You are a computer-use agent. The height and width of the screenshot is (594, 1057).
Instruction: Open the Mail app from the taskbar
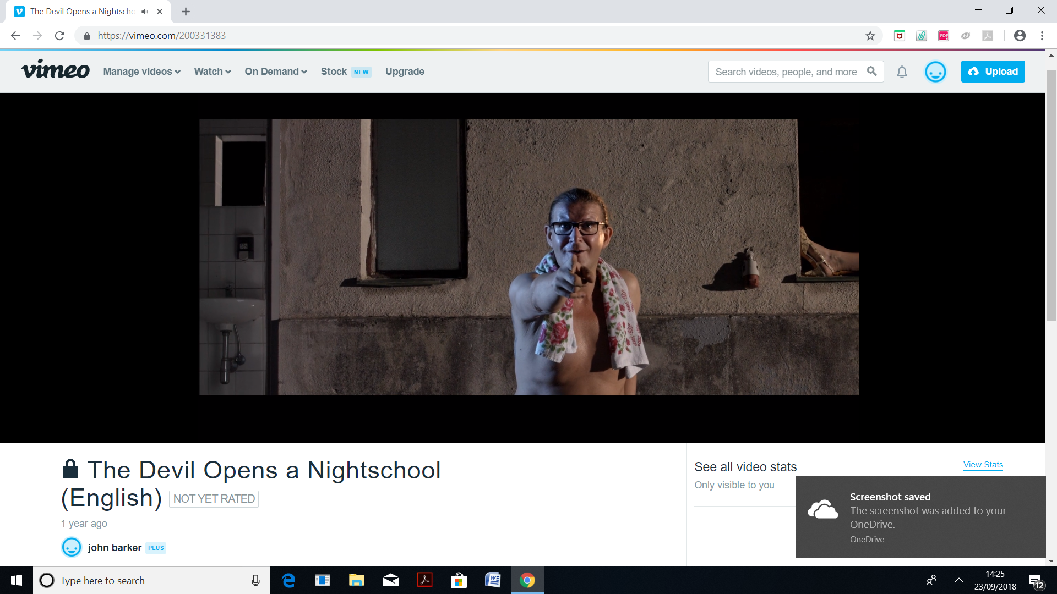point(391,580)
